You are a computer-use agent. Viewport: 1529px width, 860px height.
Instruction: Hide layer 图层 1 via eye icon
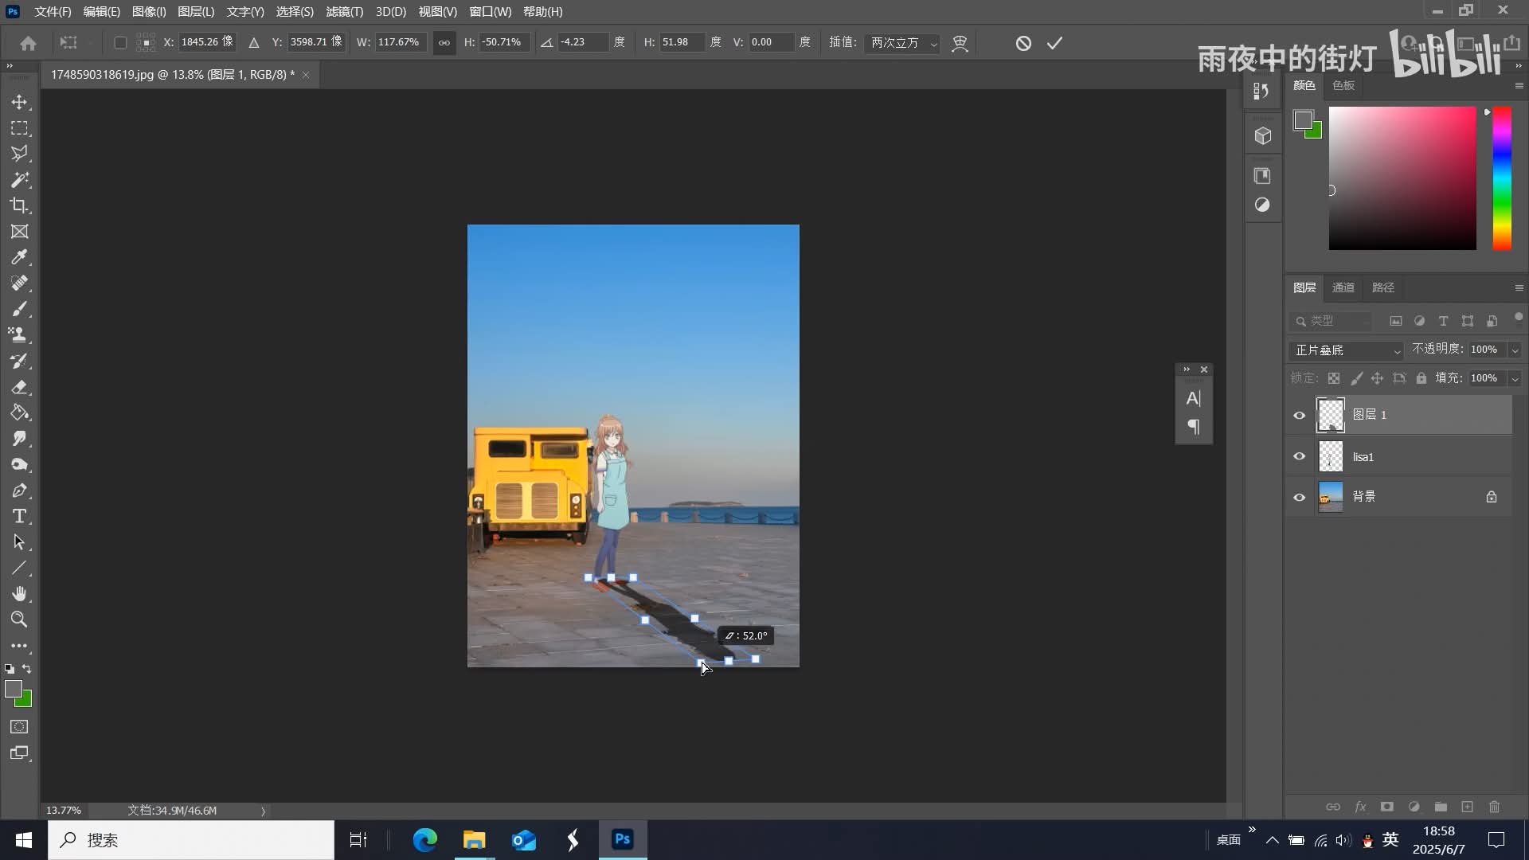(x=1299, y=415)
